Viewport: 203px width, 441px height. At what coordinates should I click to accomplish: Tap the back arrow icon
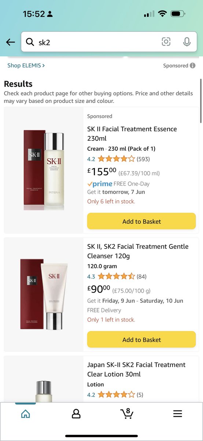11,42
